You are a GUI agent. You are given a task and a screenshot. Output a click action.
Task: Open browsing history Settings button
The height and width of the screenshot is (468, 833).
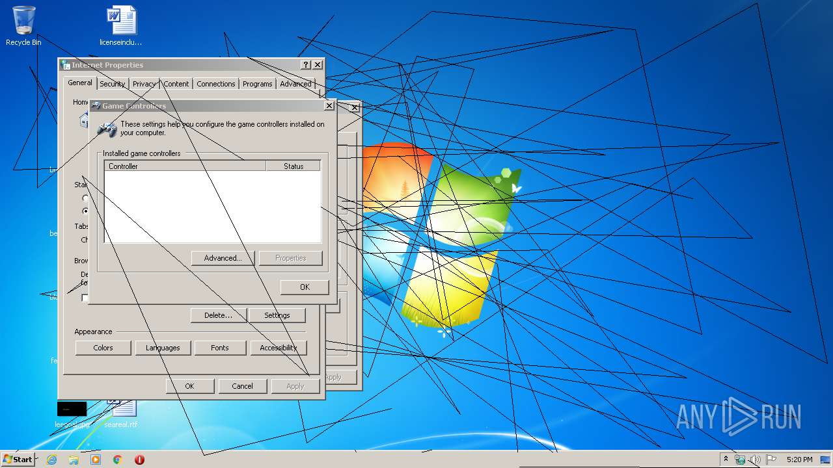pos(277,315)
